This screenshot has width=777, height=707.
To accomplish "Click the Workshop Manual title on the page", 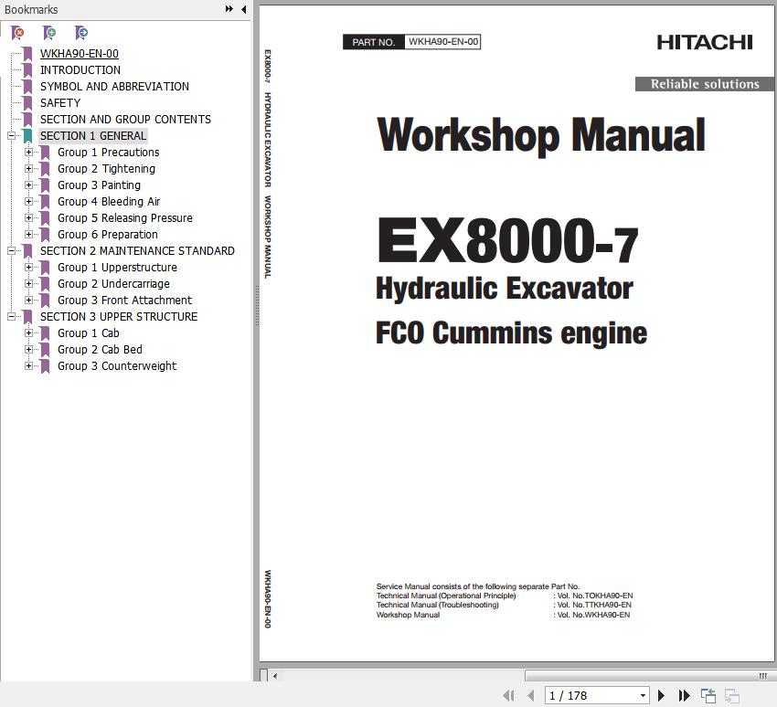I will click(540, 135).
